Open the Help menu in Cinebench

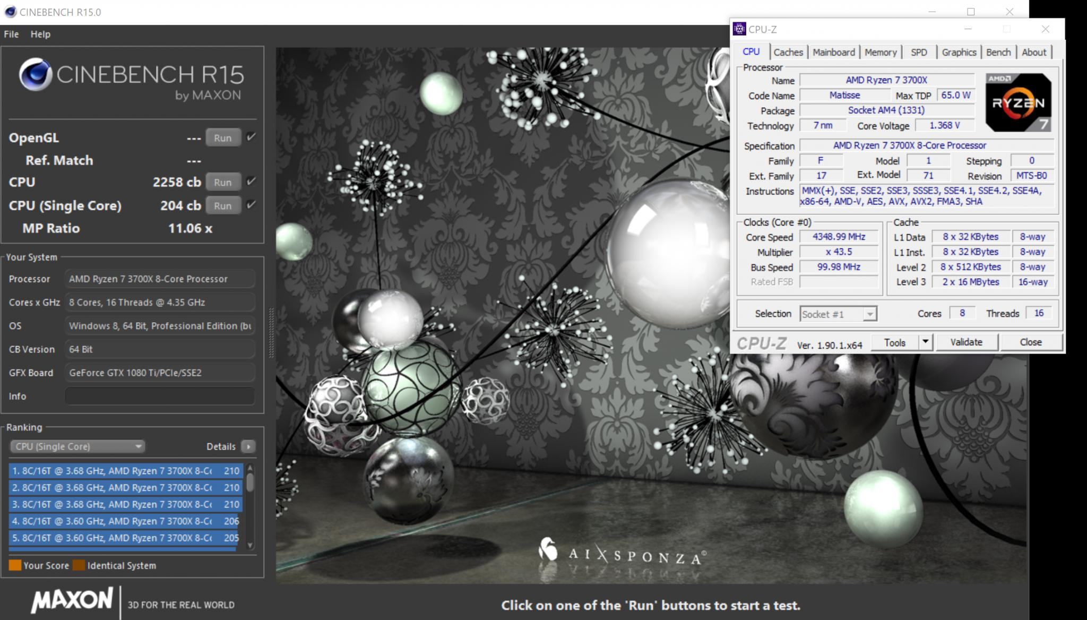[x=40, y=34]
